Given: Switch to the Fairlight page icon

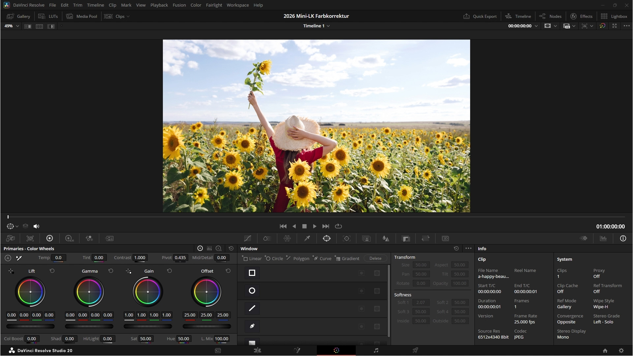Looking at the screenshot, I should [x=376, y=350].
